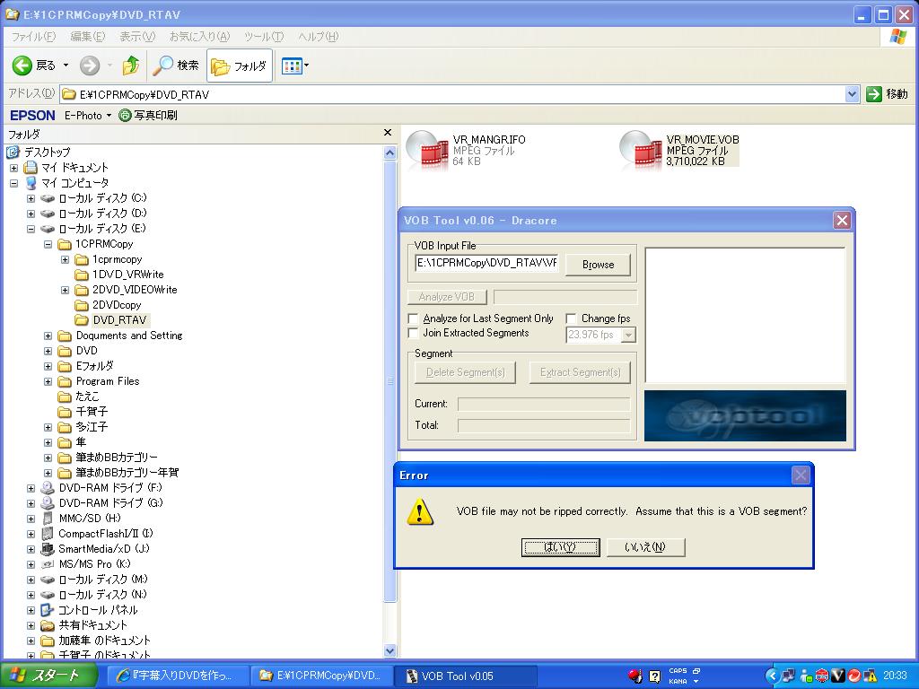Expand the 1cprmcopy subfolder node
919x689 pixels.
click(65, 259)
